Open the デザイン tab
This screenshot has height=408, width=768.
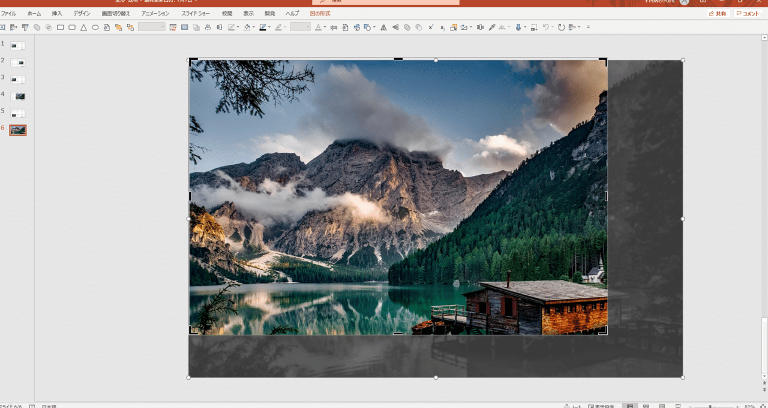(82, 13)
